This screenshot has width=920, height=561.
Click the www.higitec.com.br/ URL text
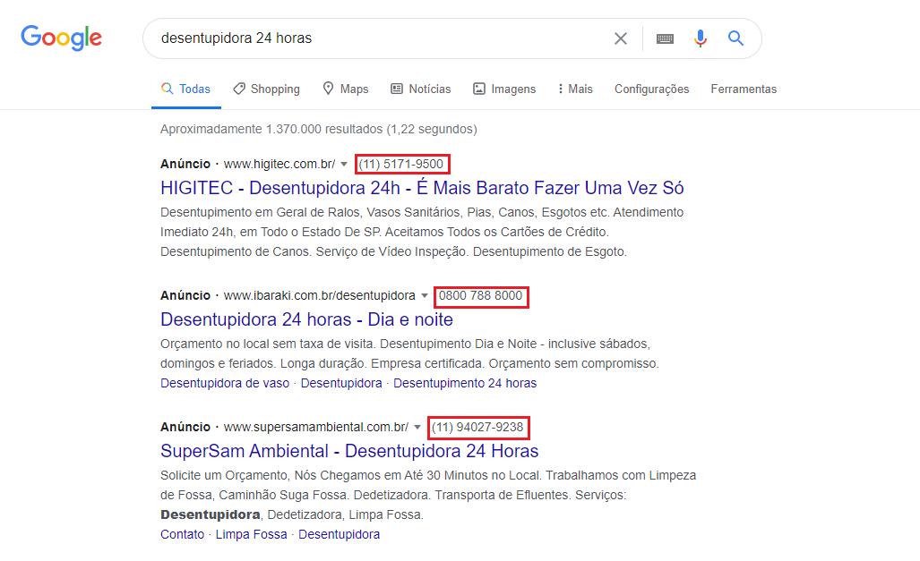pyautogui.click(x=279, y=164)
